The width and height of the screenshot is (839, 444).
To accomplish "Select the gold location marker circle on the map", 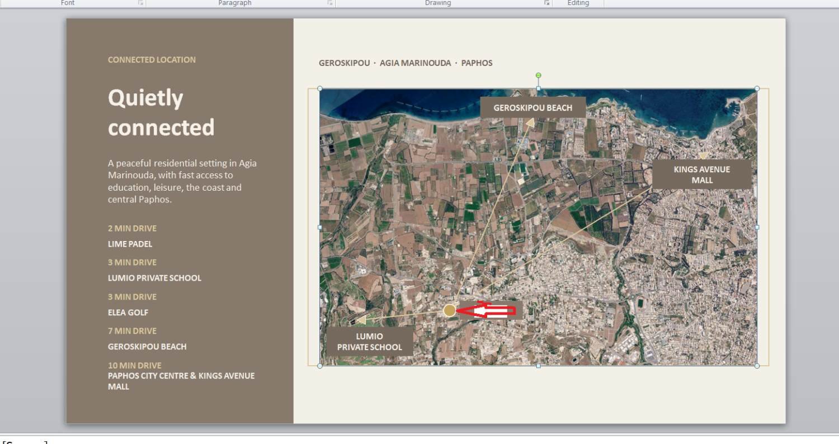I will 450,310.
